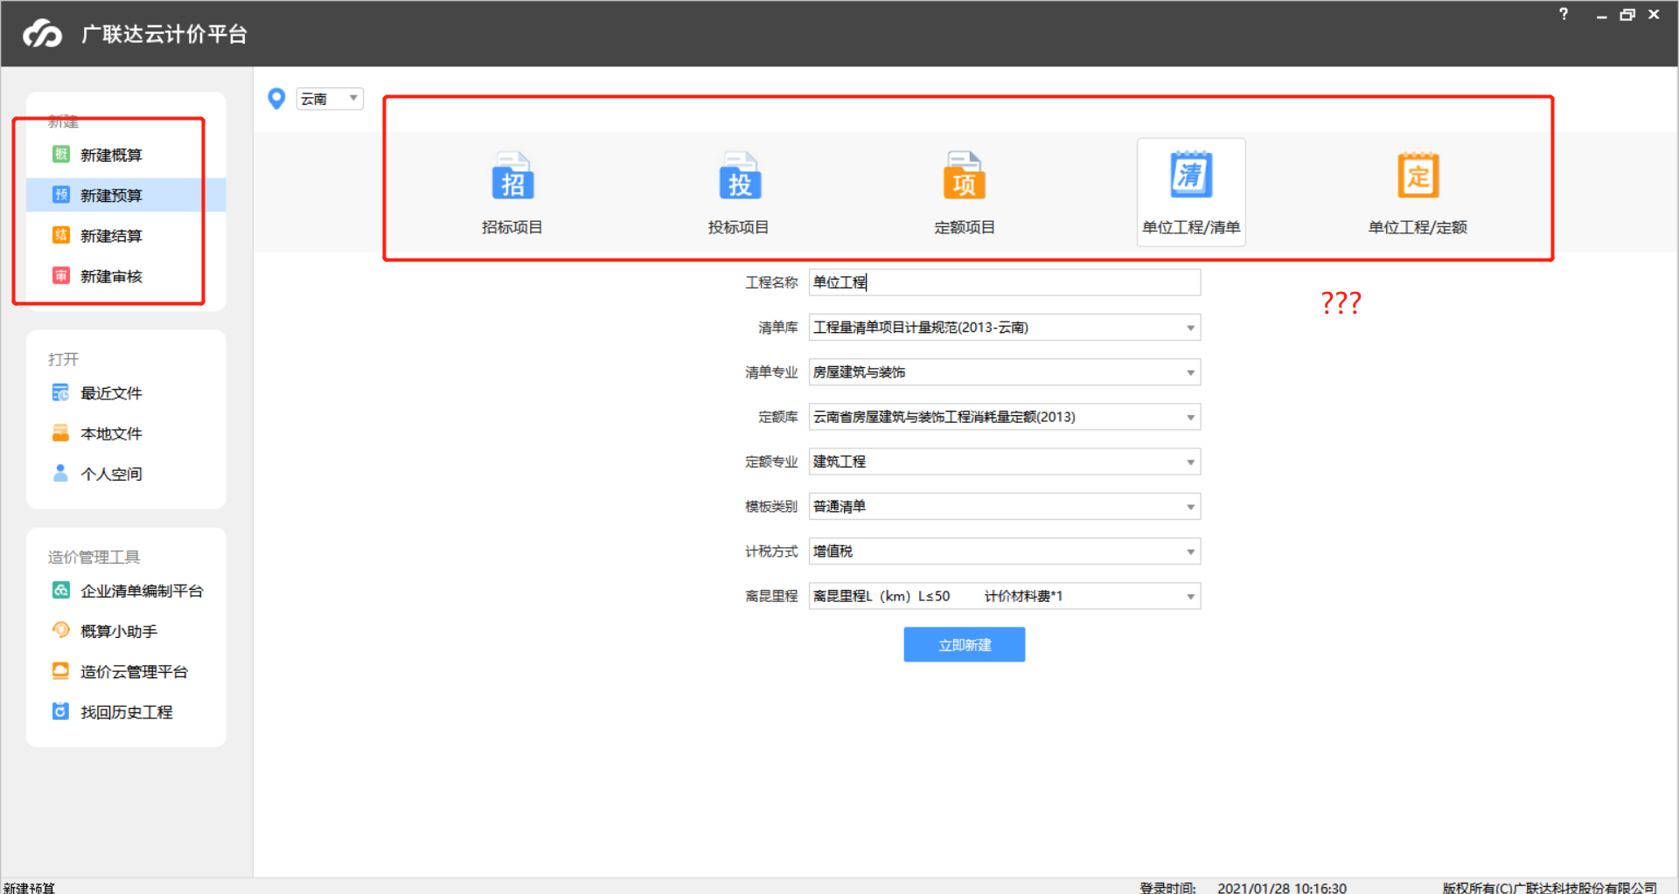Expand the 清单专业 dropdown
This screenshot has width=1679, height=894.
pos(1190,372)
